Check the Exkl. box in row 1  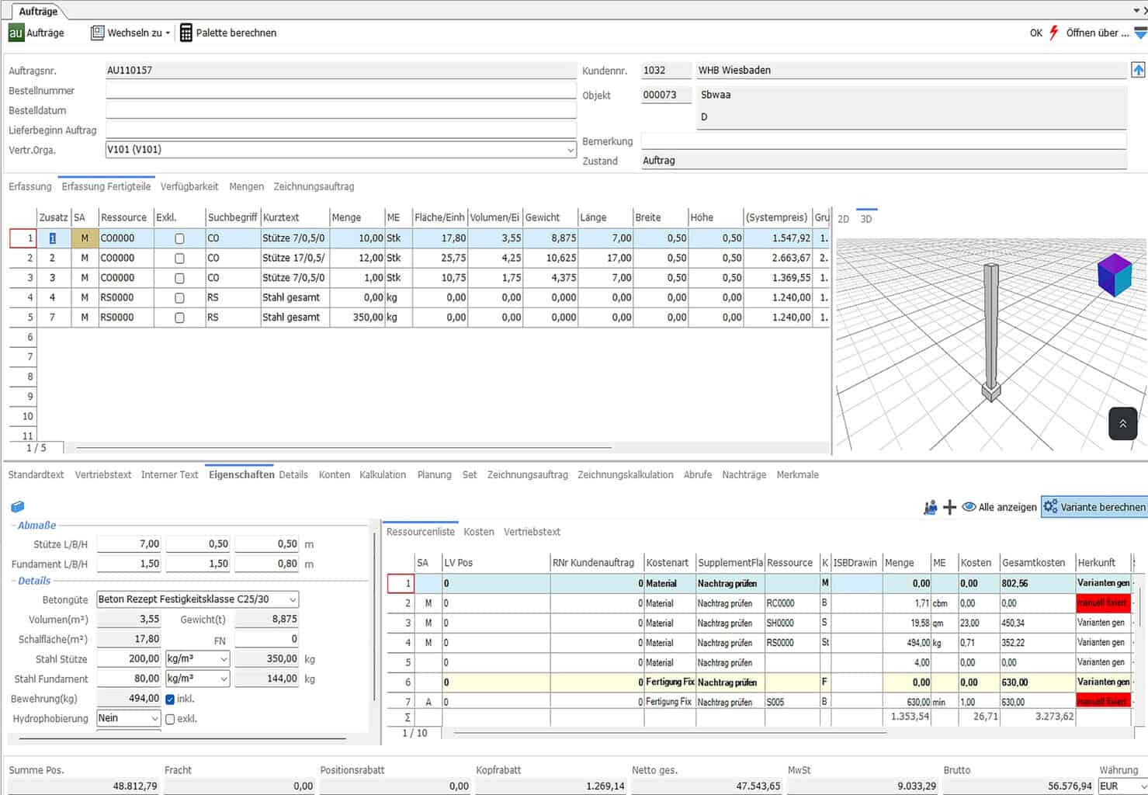[179, 239]
